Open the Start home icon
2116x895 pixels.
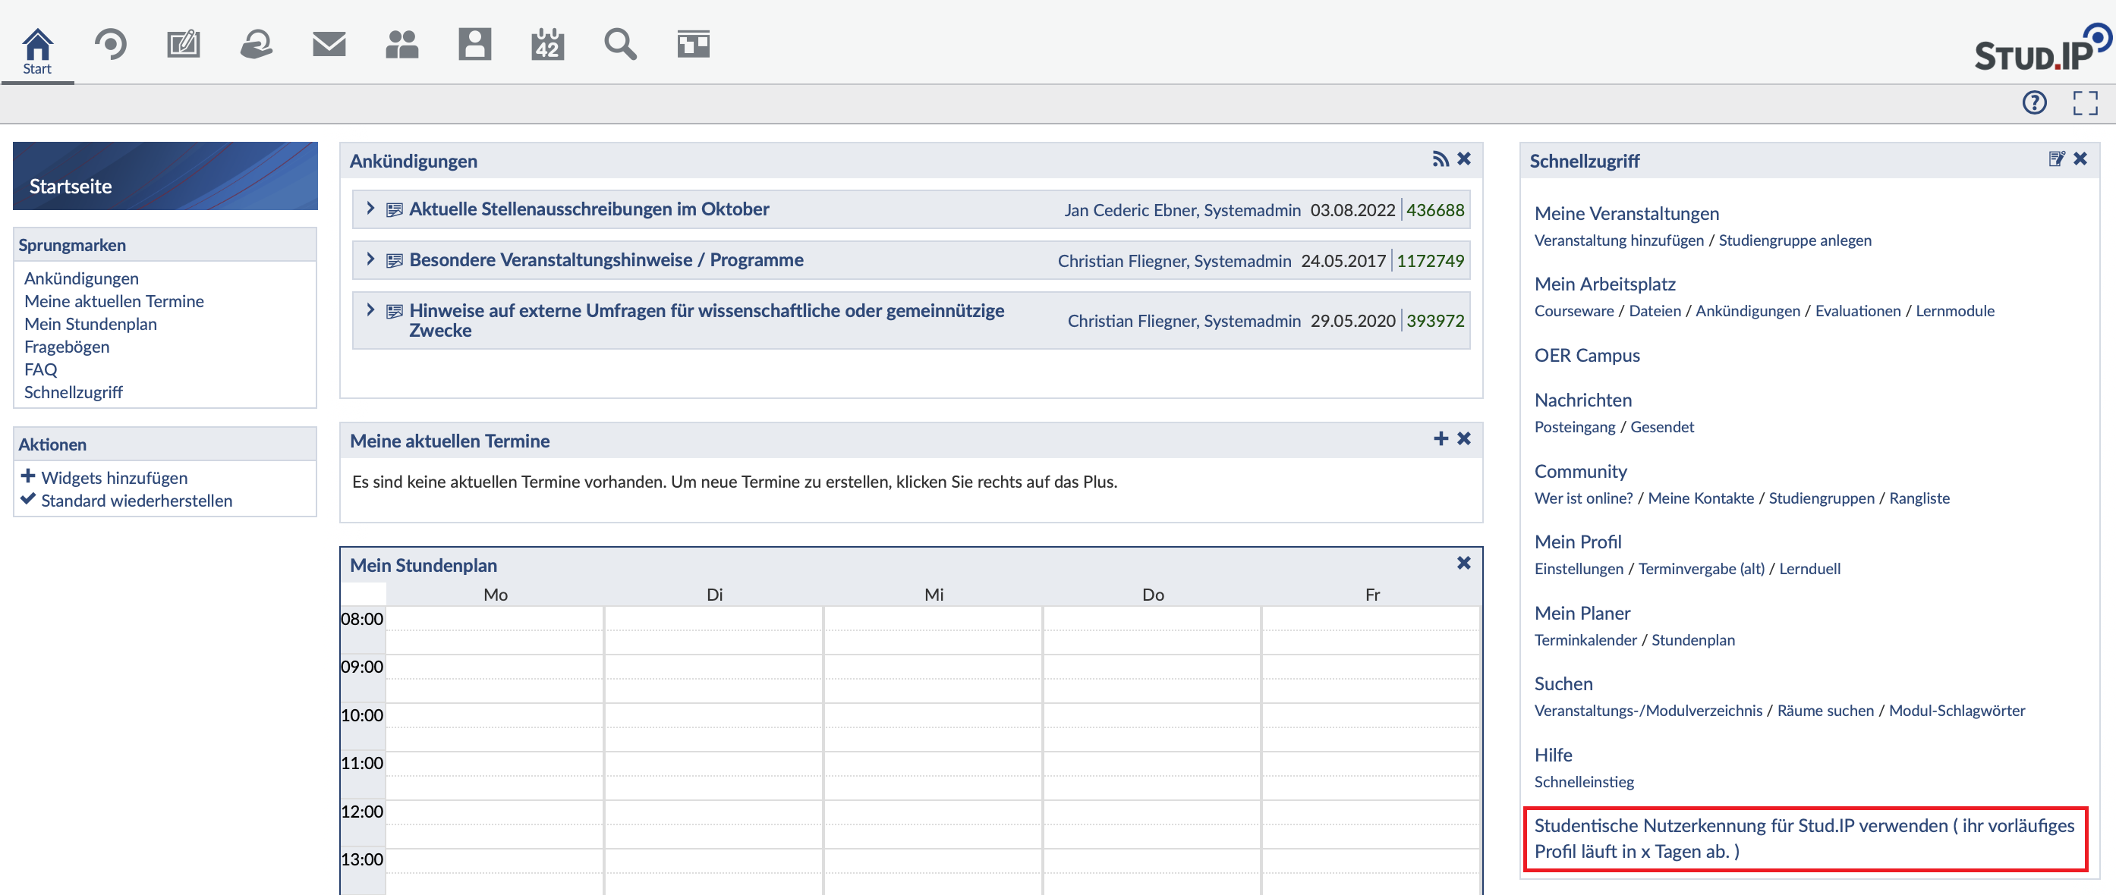point(37,49)
